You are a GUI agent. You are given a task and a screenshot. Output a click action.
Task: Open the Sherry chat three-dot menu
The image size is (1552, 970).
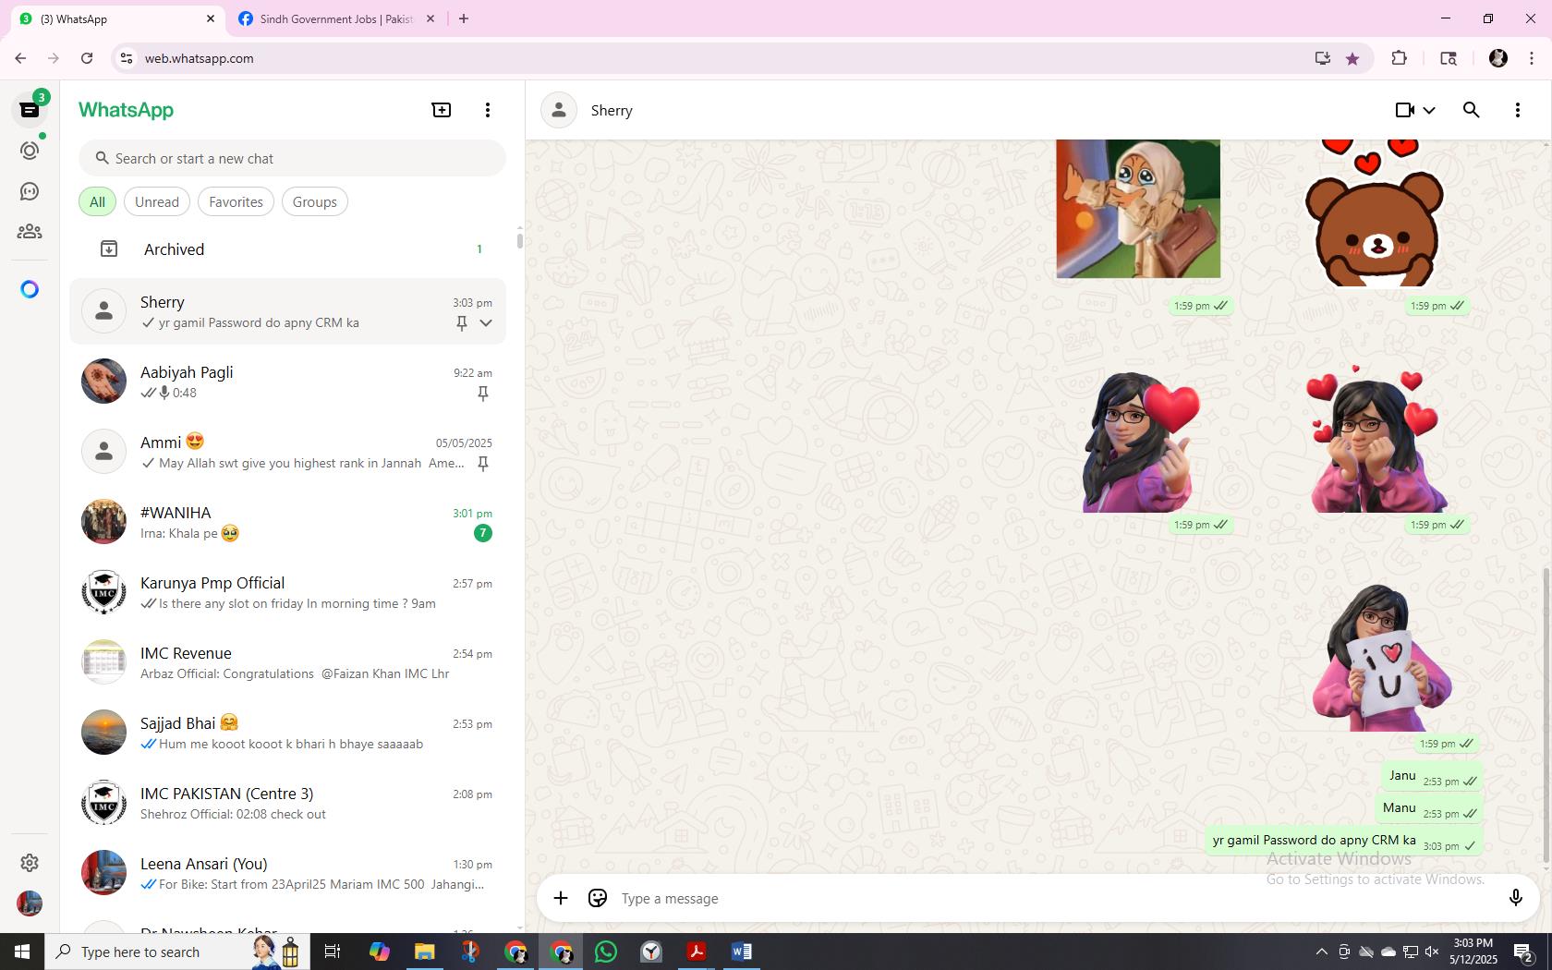pos(1518,110)
